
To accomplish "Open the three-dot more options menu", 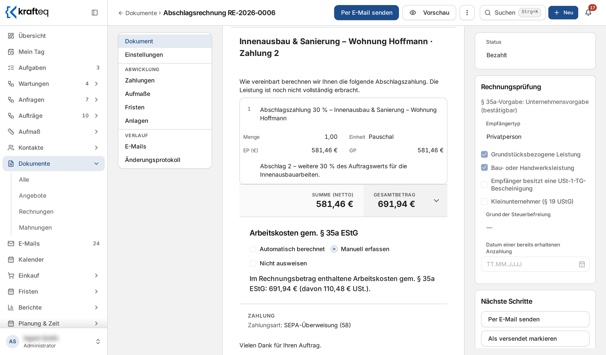I will coord(467,13).
